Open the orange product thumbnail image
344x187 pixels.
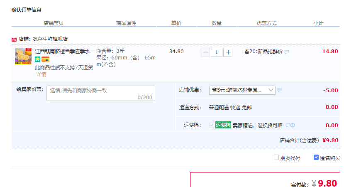pos(23,56)
